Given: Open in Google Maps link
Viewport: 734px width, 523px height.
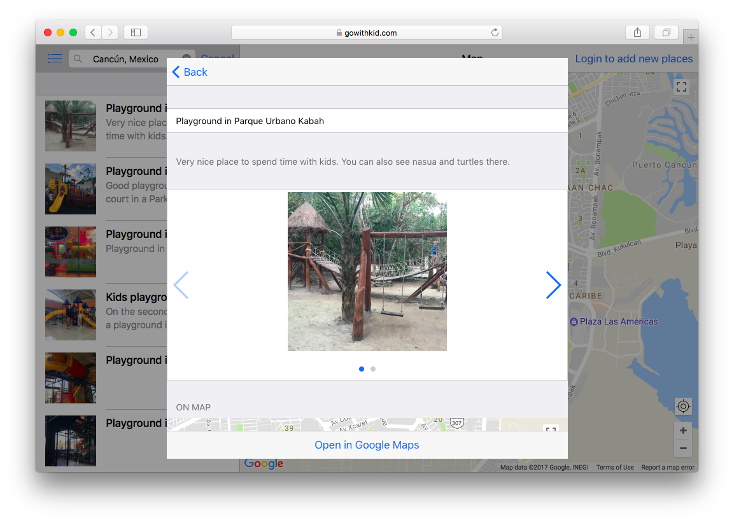Looking at the screenshot, I should tap(367, 445).
